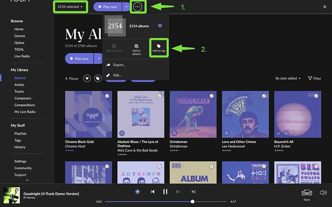Close the selection bar with the X
332x207 pixels.
tap(325, 7)
